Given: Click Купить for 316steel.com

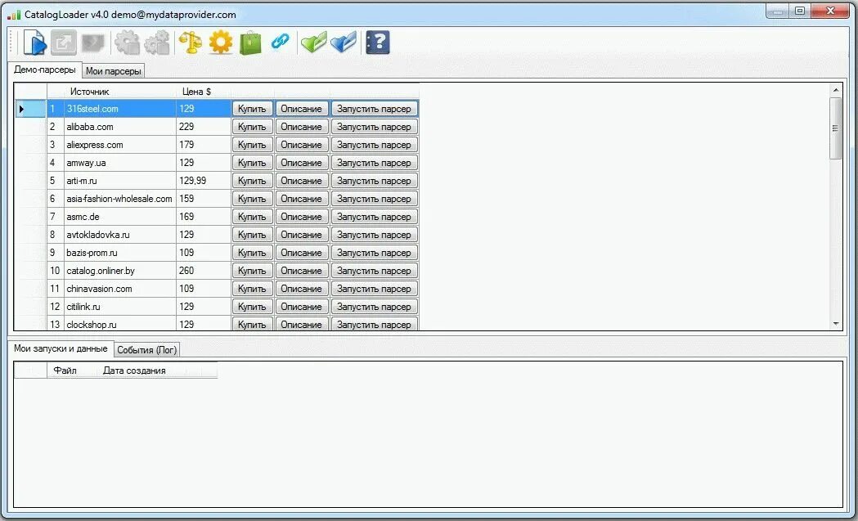Looking at the screenshot, I should click(252, 108).
